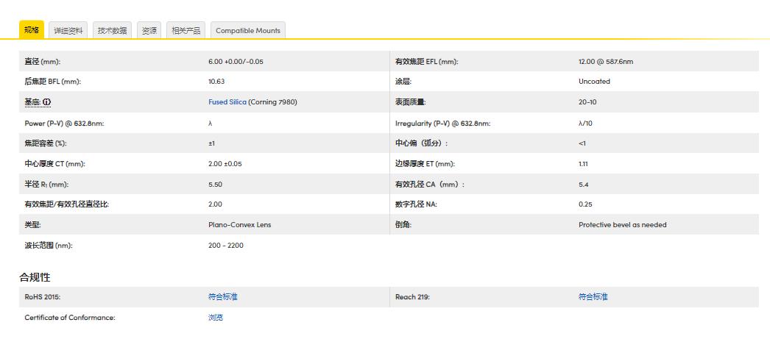The width and height of the screenshot is (770, 350).
Task: Click the 有效焦距 EFL (mm) label
Action: [x=427, y=62]
